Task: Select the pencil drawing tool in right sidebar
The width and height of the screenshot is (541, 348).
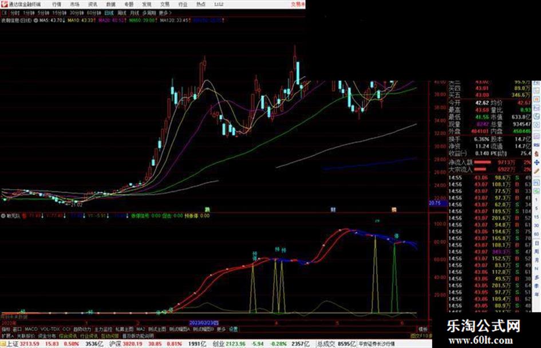Action: 536,171
